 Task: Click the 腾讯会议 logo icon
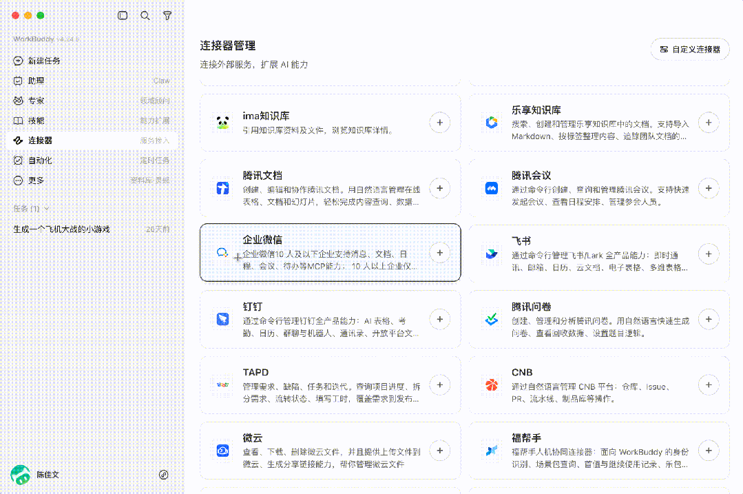click(x=492, y=188)
